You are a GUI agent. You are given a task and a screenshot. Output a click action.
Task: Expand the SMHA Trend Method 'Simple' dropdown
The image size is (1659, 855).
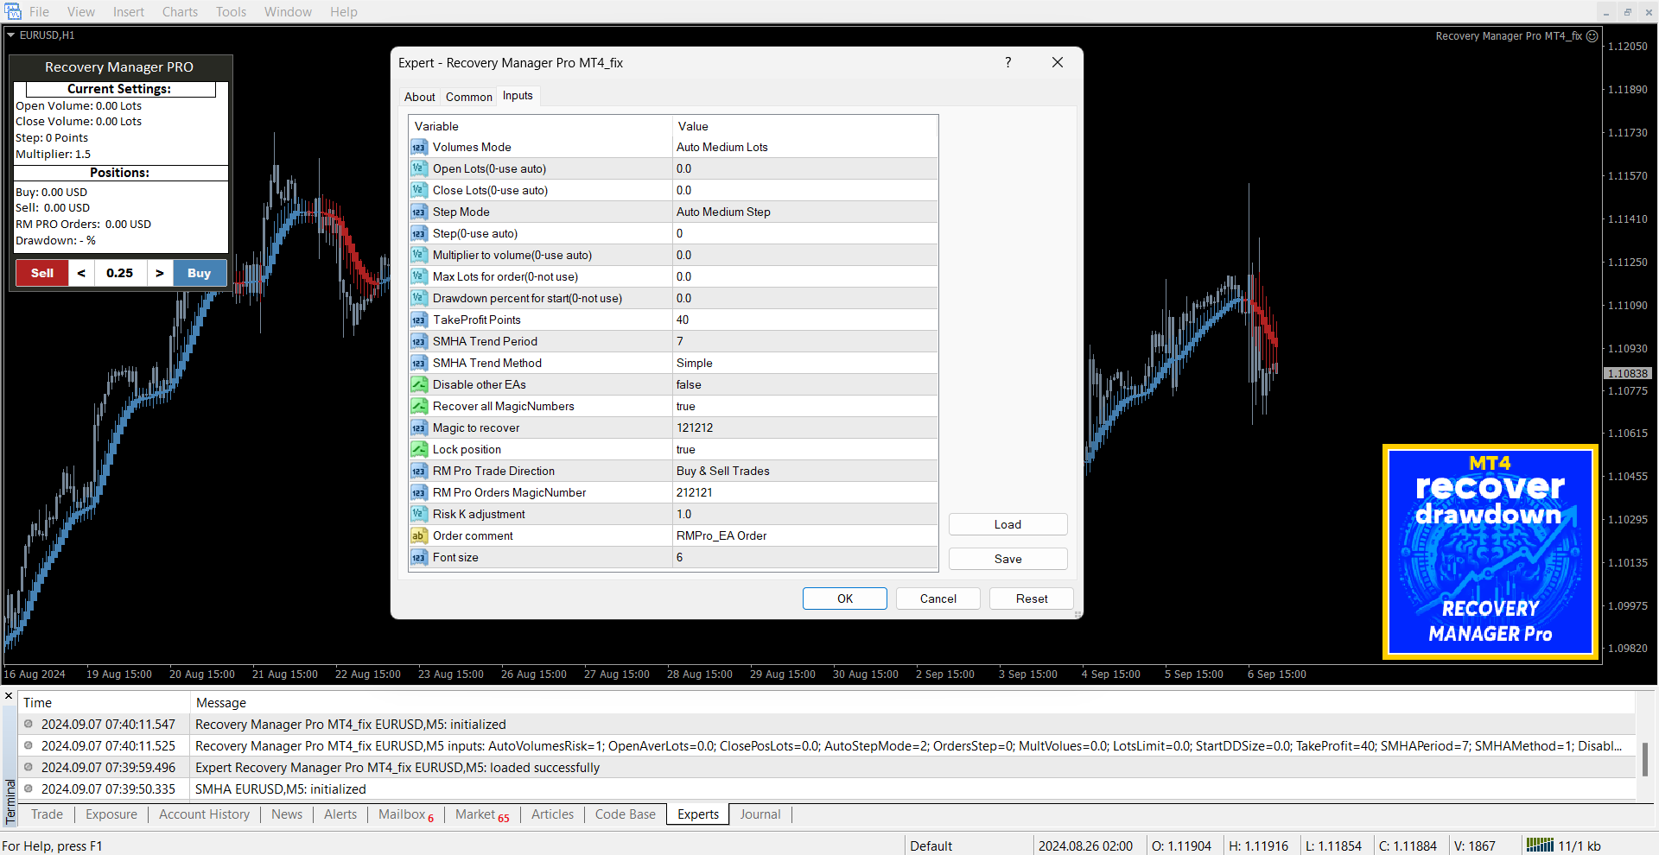click(x=804, y=364)
